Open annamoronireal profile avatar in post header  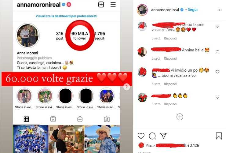click(142, 10)
